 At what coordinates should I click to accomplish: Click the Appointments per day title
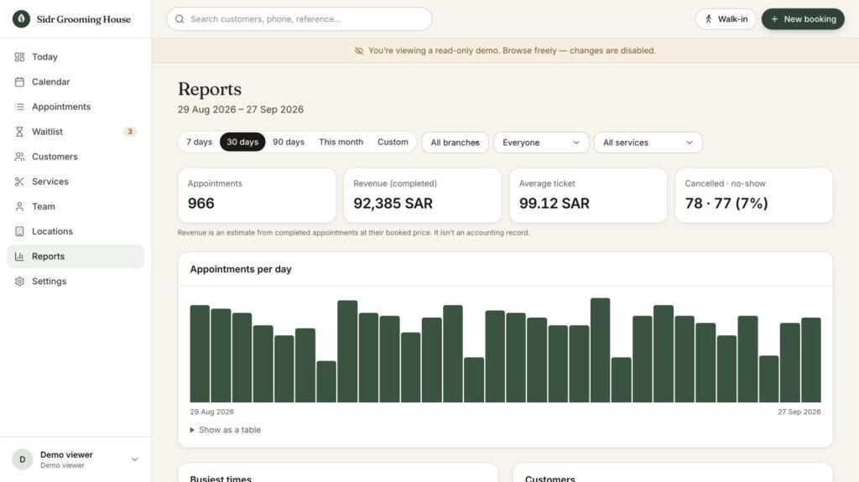pyautogui.click(x=241, y=269)
